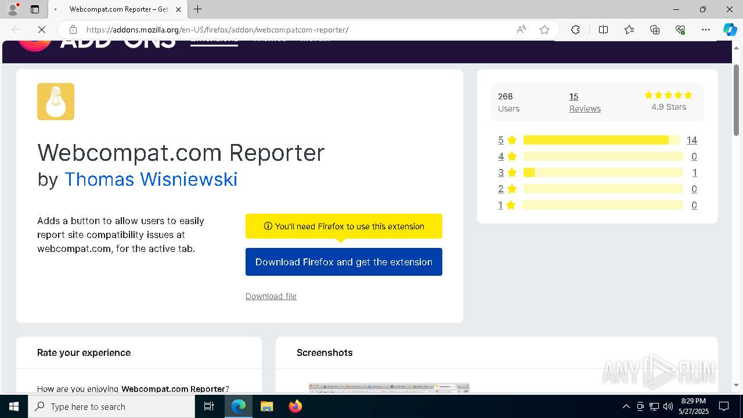Click the 268 Users count
Screen dimensions: 743x418
click(508, 102)
